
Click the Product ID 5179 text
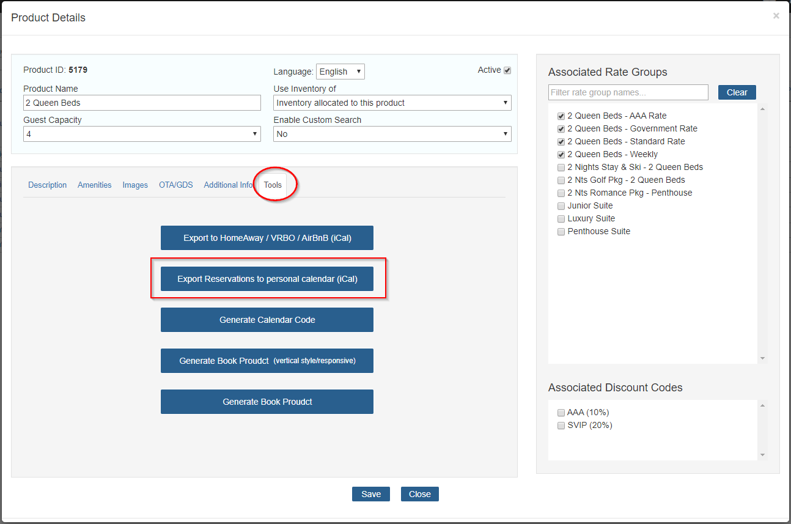(x=55, y=70)
